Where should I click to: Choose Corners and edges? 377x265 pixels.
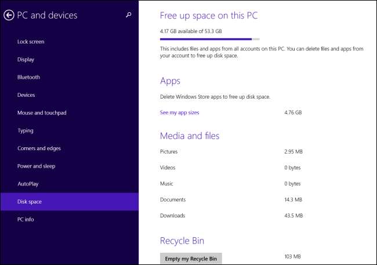[39, 148]
